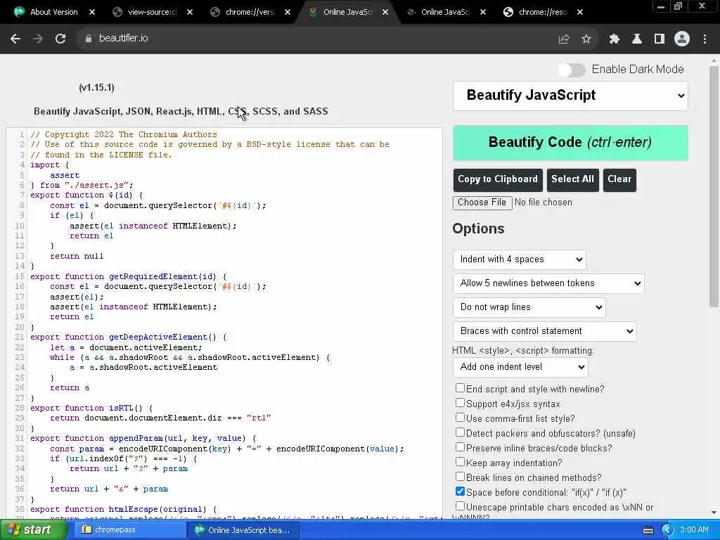Check Use comma-first list style
720x540 pixels.
pyautogui.click(x=460, y=418)
